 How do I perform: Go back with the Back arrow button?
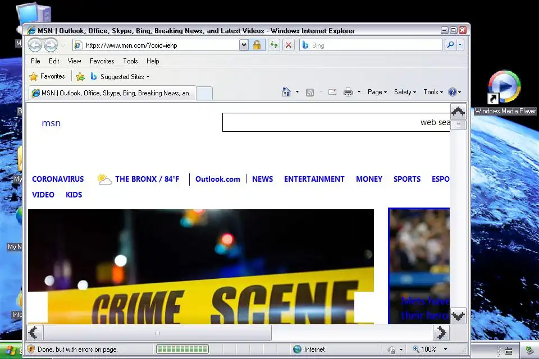coord(35,45)
